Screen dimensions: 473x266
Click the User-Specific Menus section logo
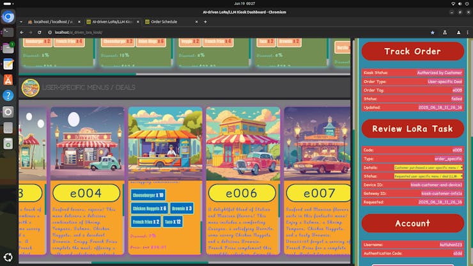click(x=30, y=88)
